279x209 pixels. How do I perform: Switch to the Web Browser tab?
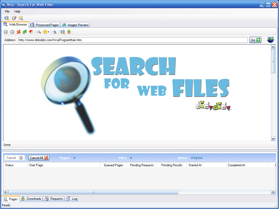click(15, 24)
